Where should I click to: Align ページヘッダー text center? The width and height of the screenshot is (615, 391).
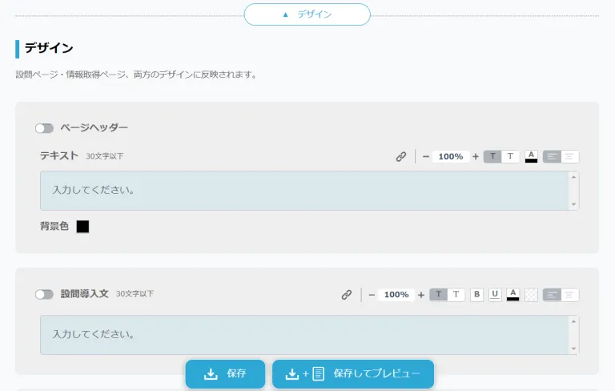[x=569, y=156]
